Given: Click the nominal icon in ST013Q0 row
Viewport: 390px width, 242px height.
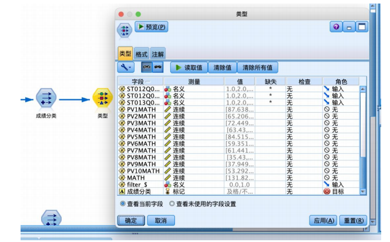Looking at the screenshot, I should click(x=167, y=102).
